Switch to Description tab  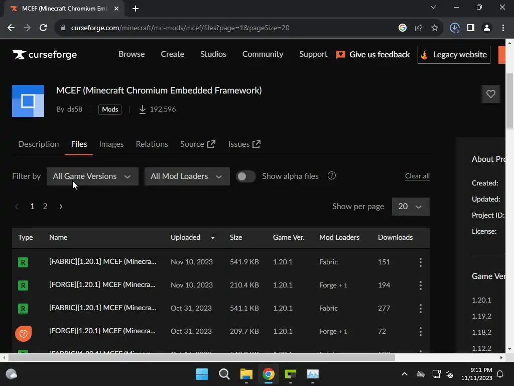(38, 144)
